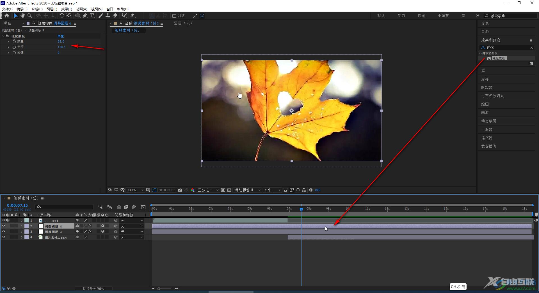The width and height of the screenshot is (539, 293).
Task: Toggle 数量 stopwatch keyframing
Action: coord(14,41)
